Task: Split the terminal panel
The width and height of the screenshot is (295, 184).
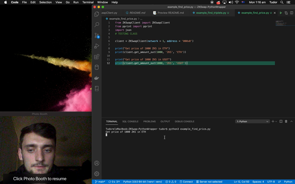Action: click(x=281, y=121)
